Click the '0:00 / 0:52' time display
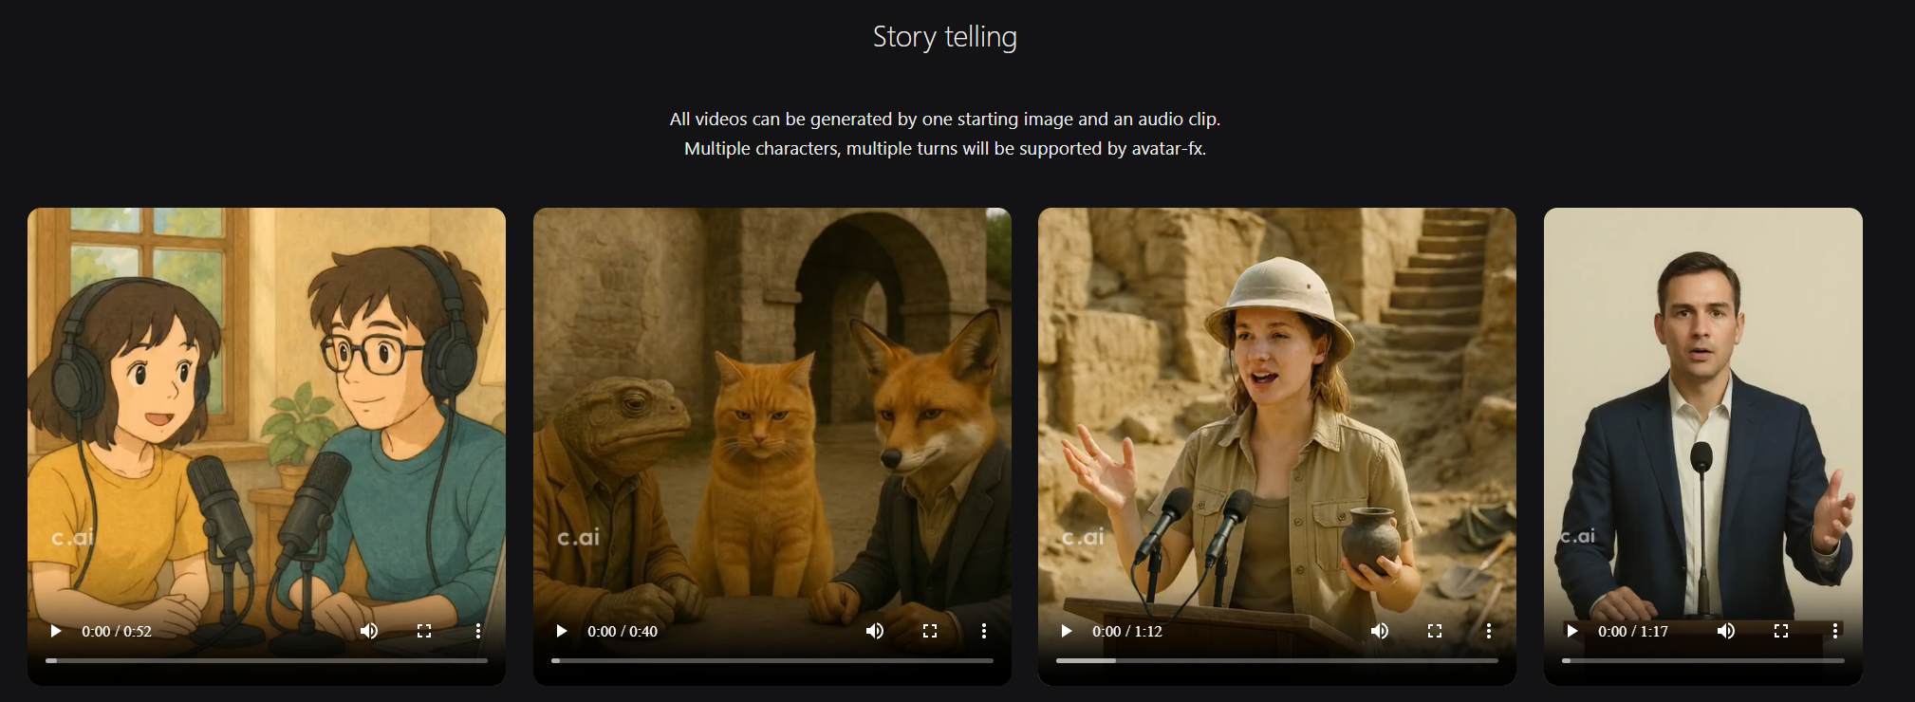Image resolution: width=1915 pixels, height=702 pixels. pyautogui.click(x=117, y=631)
